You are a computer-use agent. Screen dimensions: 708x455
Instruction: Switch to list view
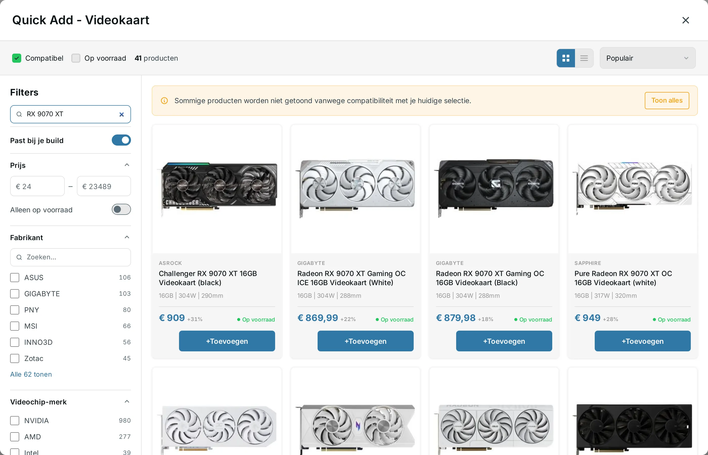click(x=584, y=58)
